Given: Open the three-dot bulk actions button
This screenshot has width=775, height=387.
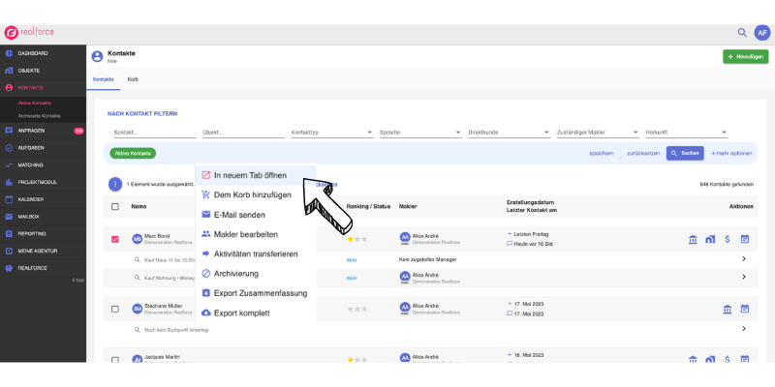Looking at the screenshot, I should [115, 184].
